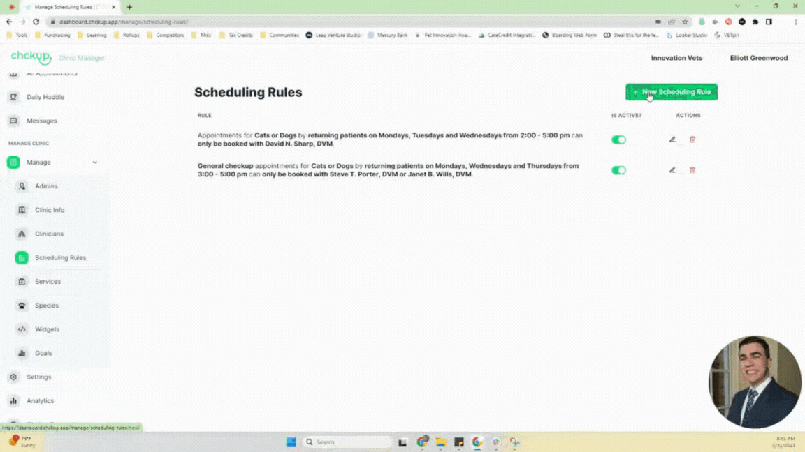The image size is (805, 452).
Task: Edit the David N. Sharp scheduling rule
Action: 672,140
